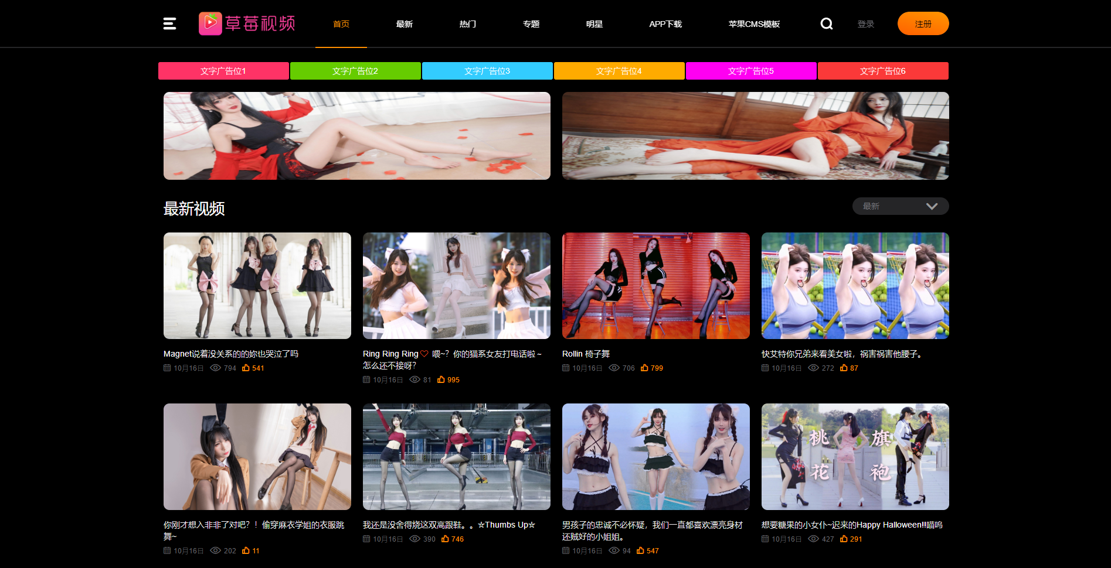
Task: Click the magenta 文字广告位5 banner
Action: (x=750, y=71)
